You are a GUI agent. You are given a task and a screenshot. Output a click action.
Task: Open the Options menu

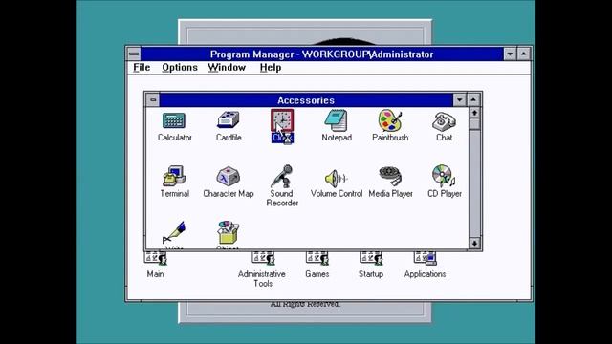pos(180,68)
